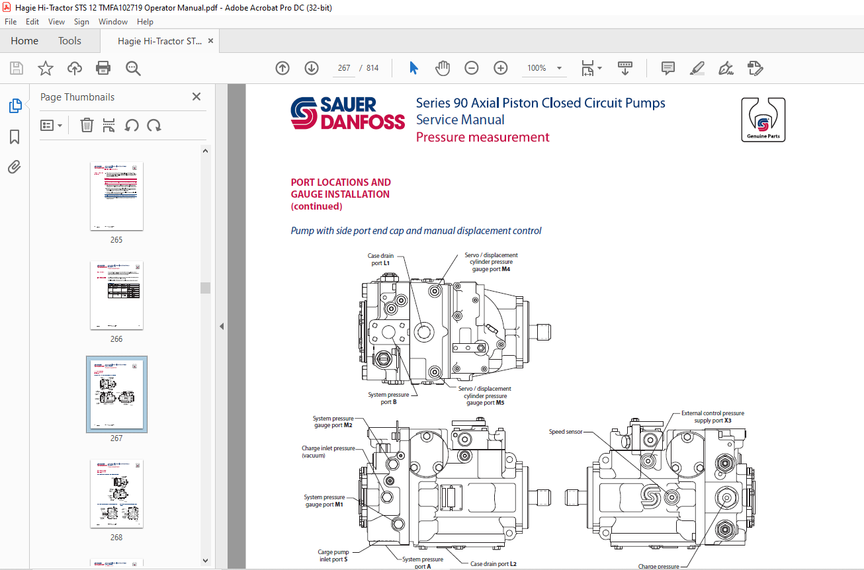Select the arrow selection tool
This screenshot has height=570, width=864.
click(x=413, y=68)
